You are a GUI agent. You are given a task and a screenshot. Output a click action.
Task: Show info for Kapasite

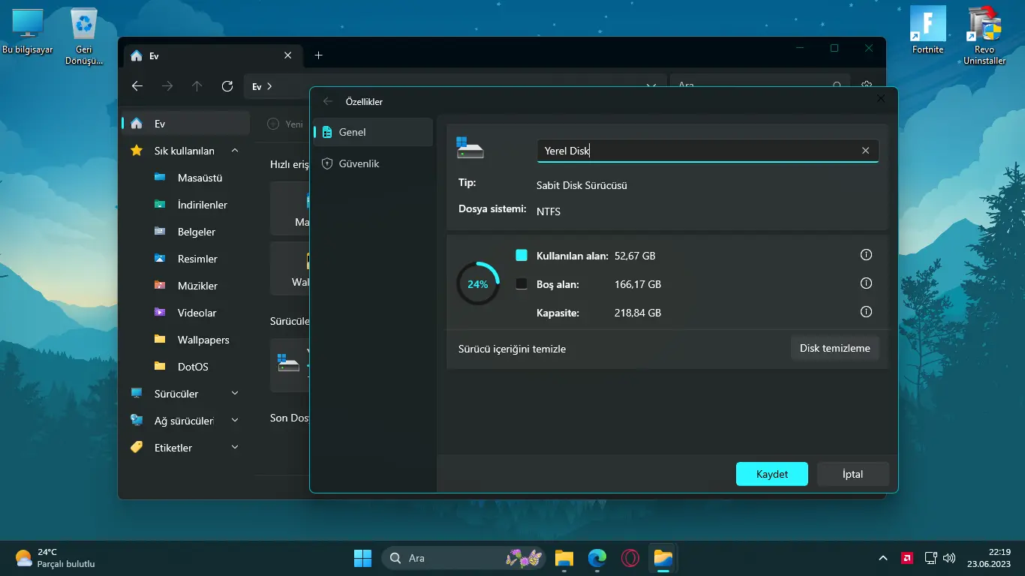coord(866,312)
